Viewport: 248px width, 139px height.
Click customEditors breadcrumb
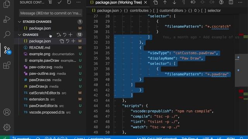(x=171, y=10)
